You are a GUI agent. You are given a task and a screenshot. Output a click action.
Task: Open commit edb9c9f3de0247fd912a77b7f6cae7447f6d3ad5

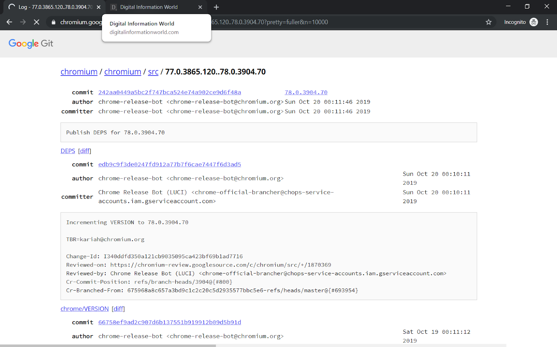pyautogui.click(x=170, y=164)
